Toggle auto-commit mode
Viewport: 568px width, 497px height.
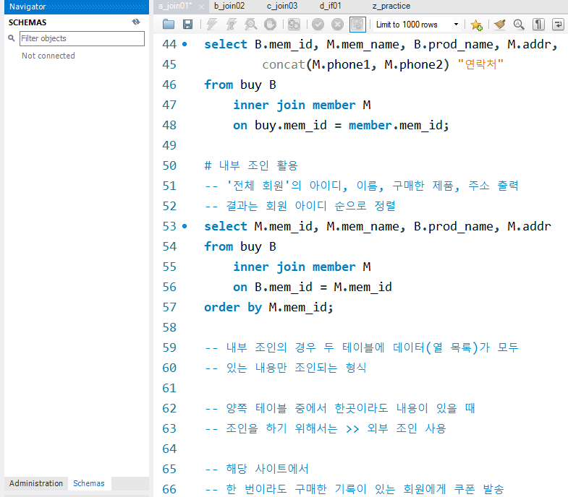(357, 25)
